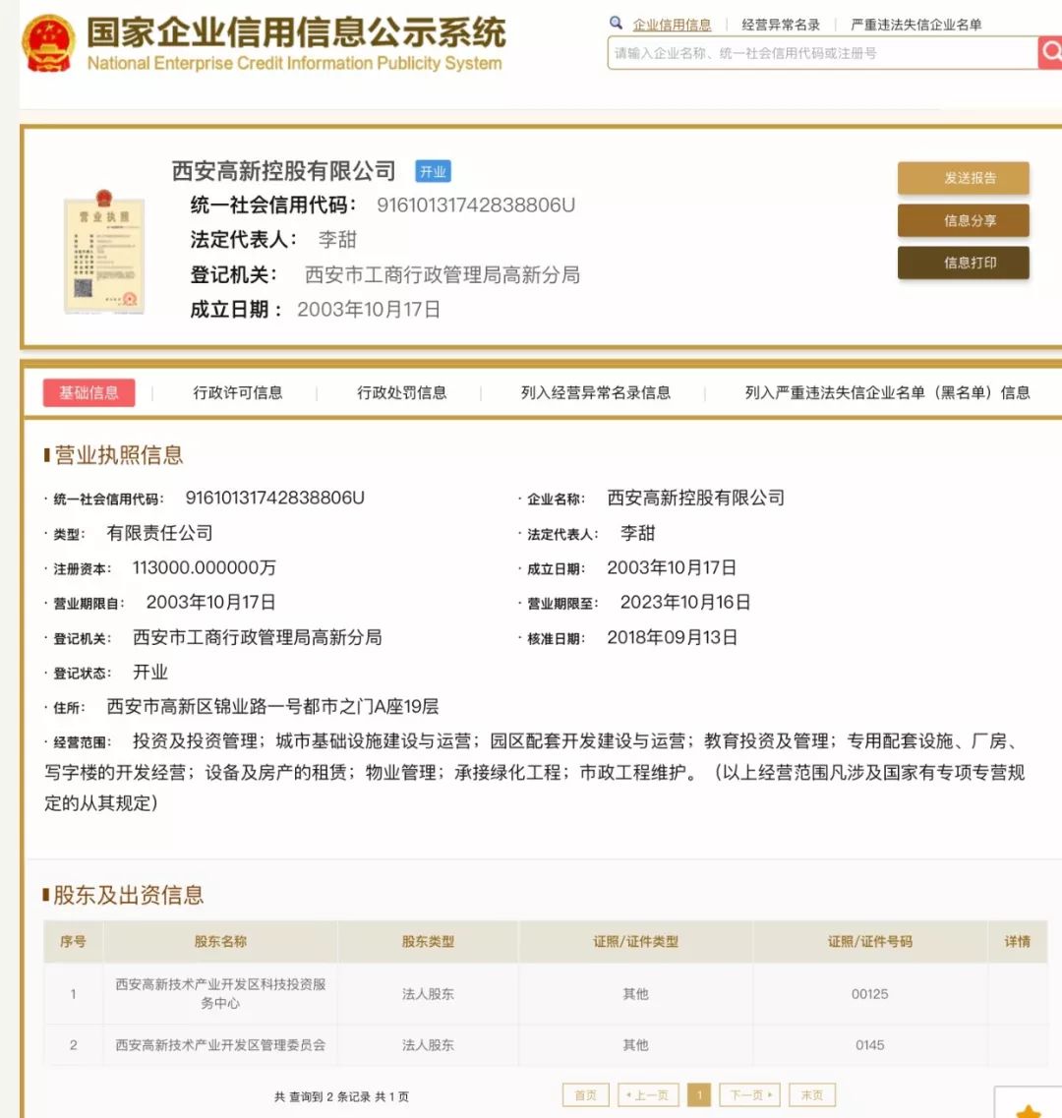The height and width of the screenshot is (1118, 1062).
Task: Click the small blue search type icon
Action: tap(616, 23)
